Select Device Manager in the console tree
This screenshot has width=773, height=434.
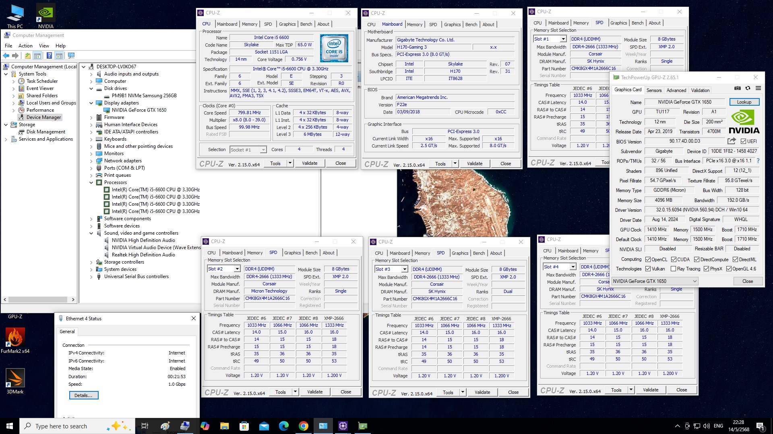[43, 117]
